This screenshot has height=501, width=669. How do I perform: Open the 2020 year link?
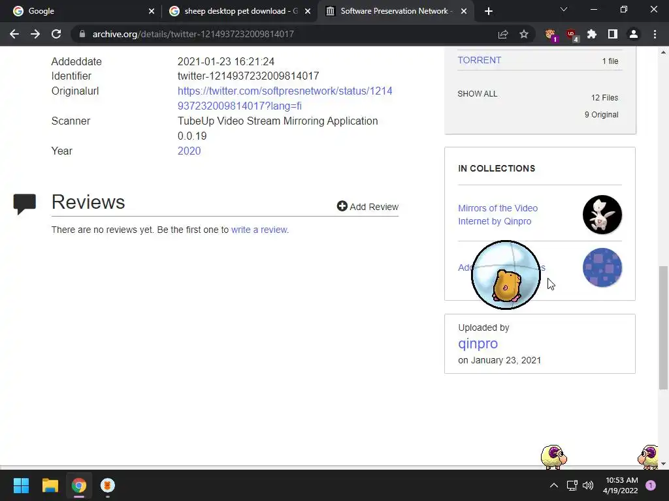pos(189,151)
